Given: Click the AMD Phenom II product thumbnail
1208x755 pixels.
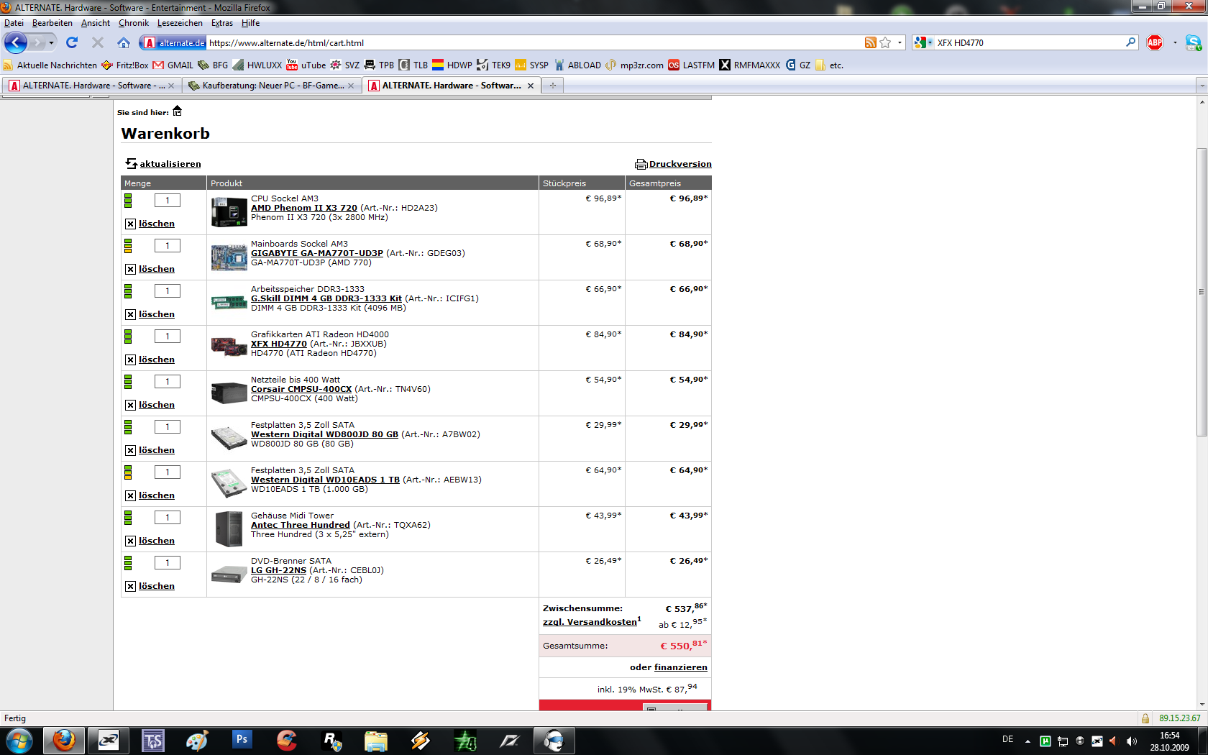Looking at the screenshot, I should (229, 212).
